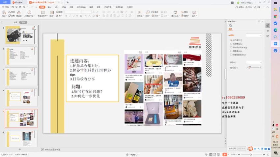Click the Format Painter brush icon
This screenshot has height=157, width=280.
click(x=19, y=12)
